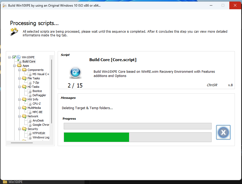Click the CPU-Z script icon

point(30,104)
